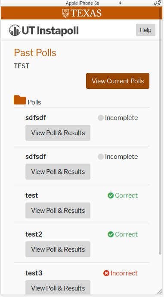Open the Apple iPhone 6s device dropdown
The height and width of the screenshot is (297, 164).
(x=82, y=3)
